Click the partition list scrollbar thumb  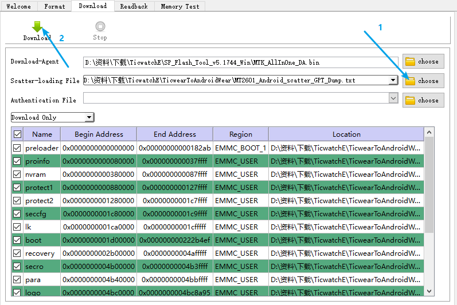pos(429,185)
